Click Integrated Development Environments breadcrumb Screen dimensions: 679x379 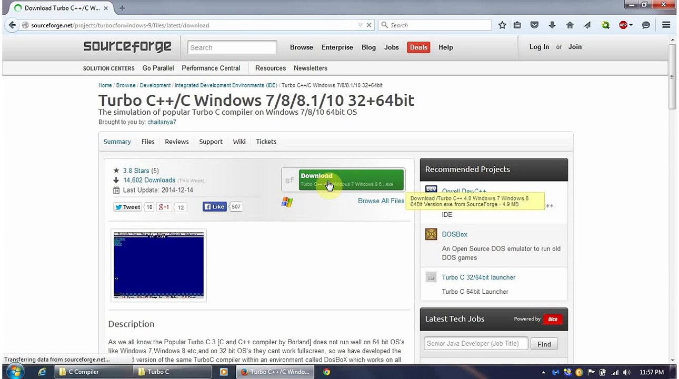click(226, 85)
